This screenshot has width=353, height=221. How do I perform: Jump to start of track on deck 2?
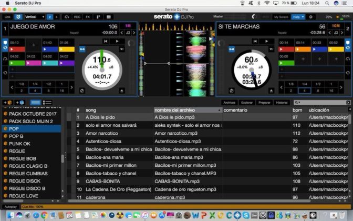255,41
